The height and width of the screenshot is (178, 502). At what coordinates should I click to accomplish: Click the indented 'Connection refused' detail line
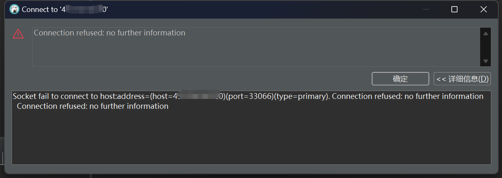[x=93, y=106]
